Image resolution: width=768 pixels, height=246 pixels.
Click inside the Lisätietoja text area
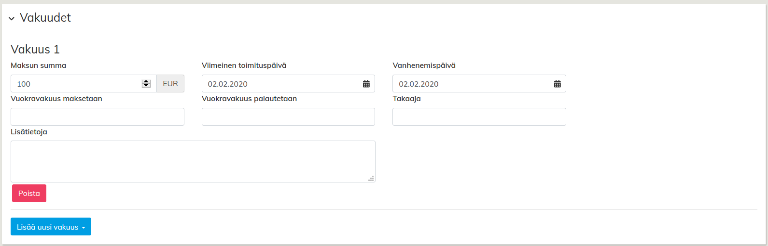[193, 161]
